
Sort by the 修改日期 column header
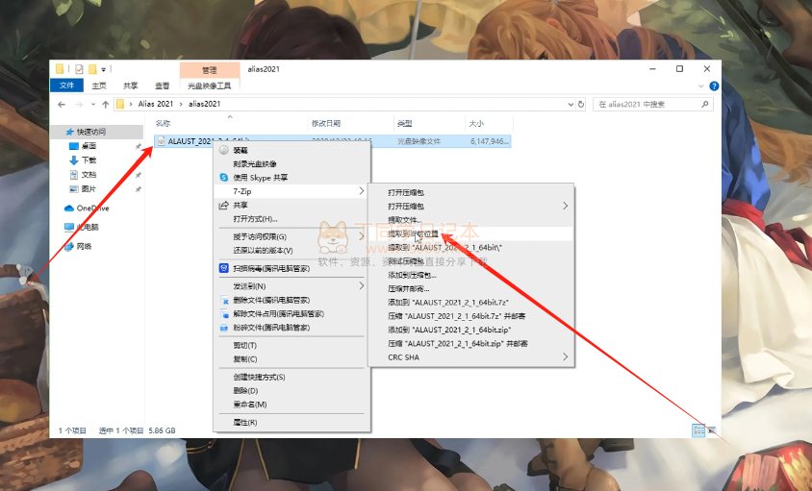tap(326, 124)
